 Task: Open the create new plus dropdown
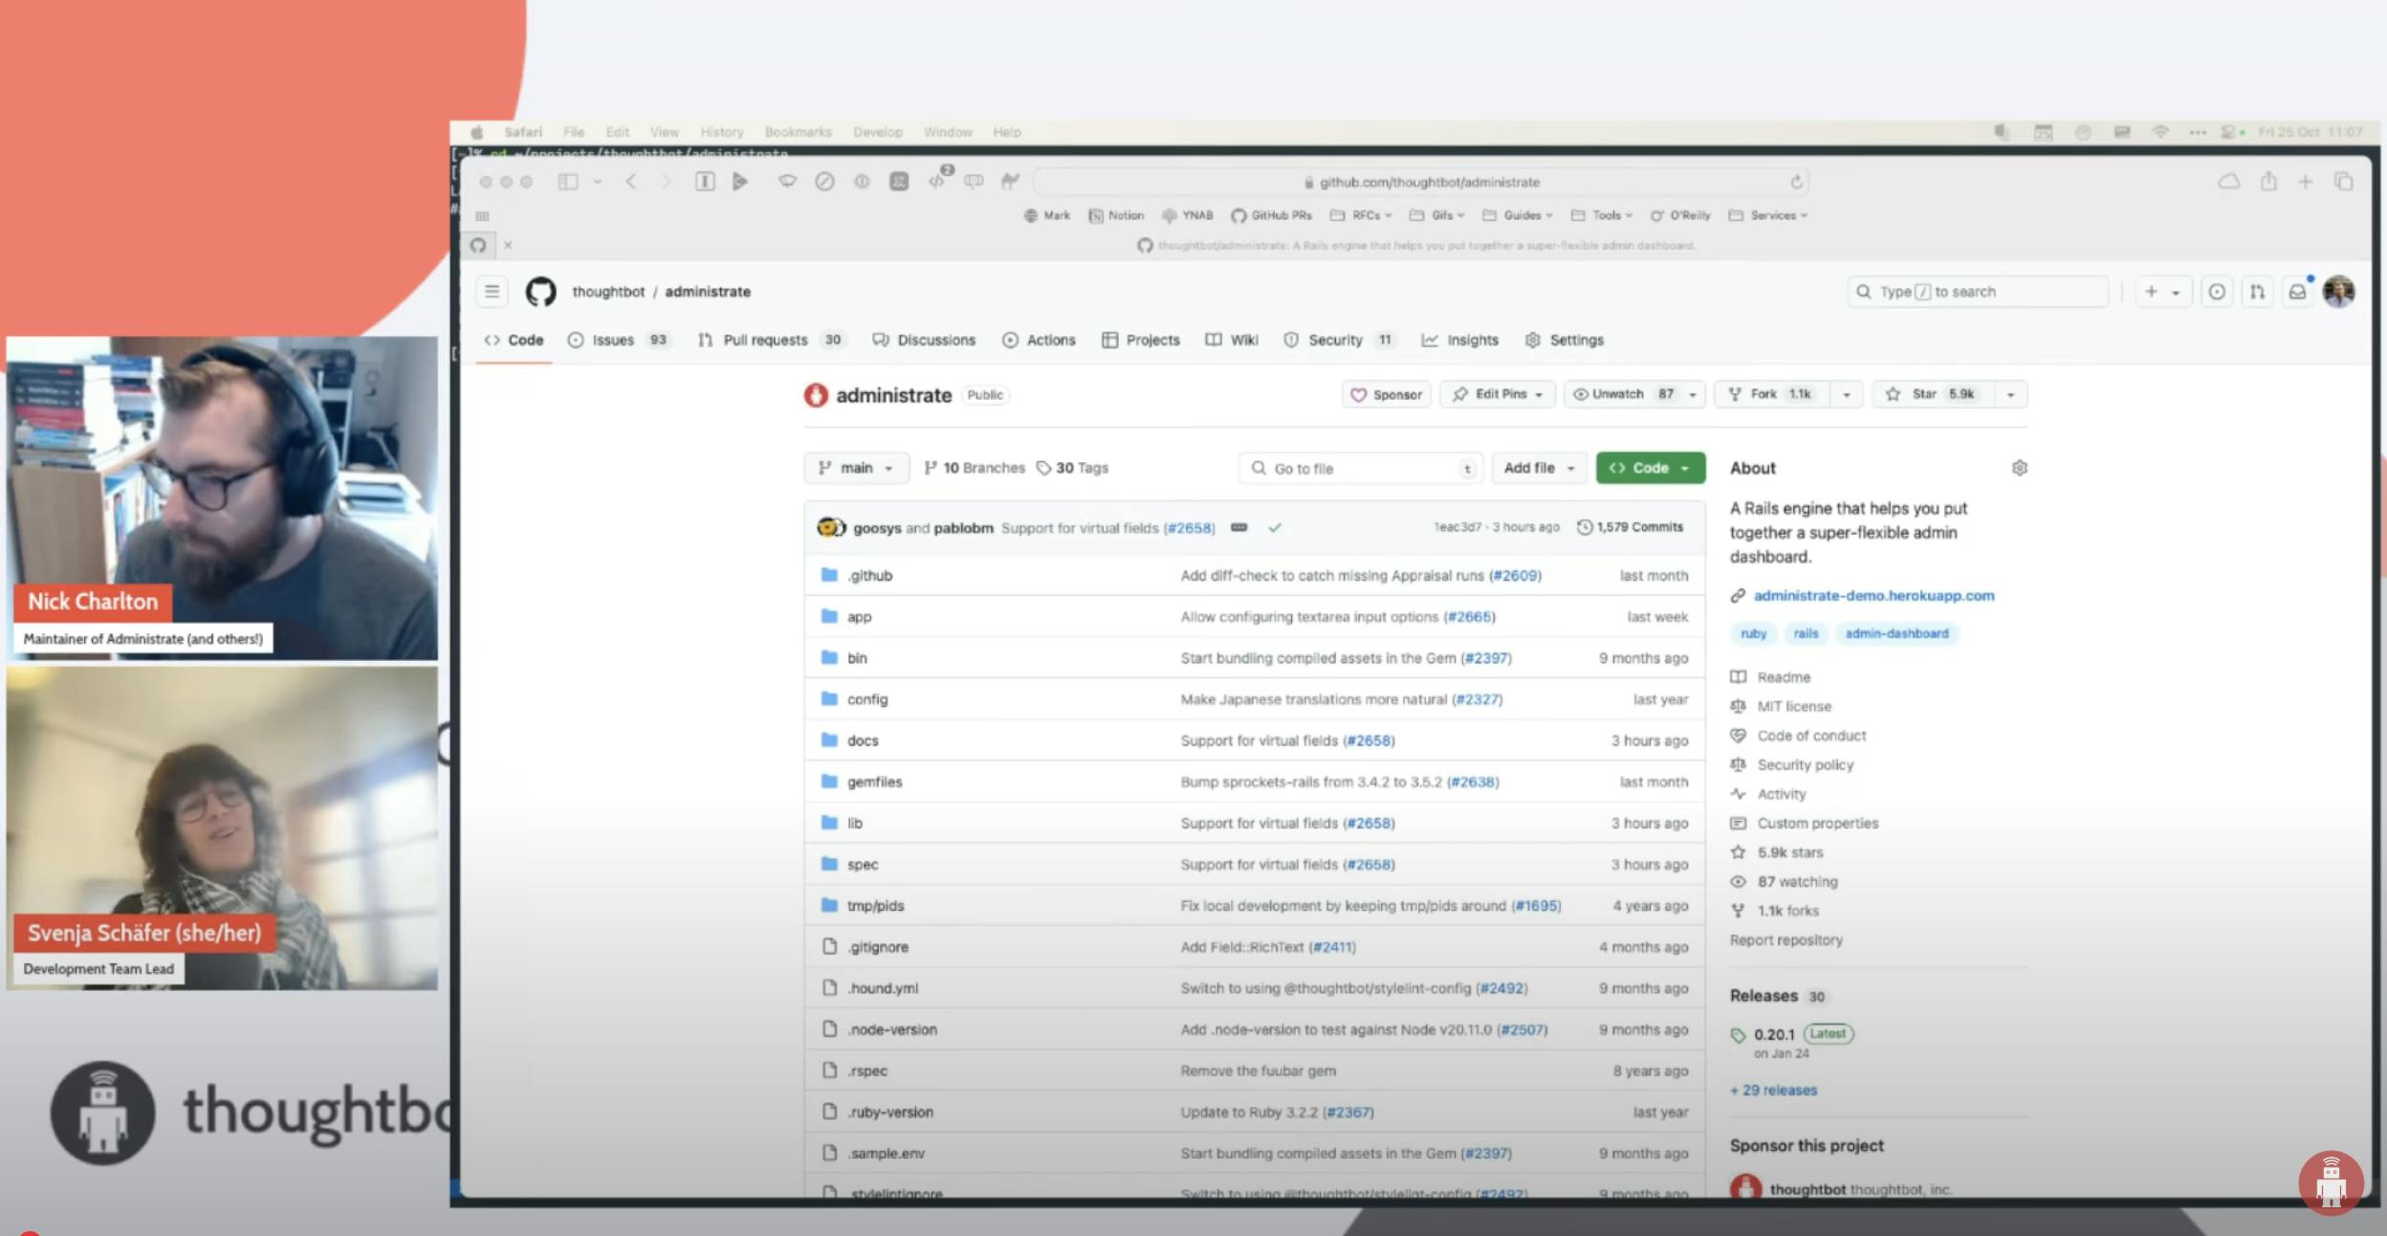[x=2162, y=292]
